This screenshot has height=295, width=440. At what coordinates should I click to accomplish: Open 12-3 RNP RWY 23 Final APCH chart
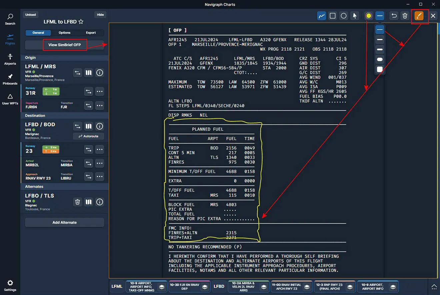click(x=334, y=287)
